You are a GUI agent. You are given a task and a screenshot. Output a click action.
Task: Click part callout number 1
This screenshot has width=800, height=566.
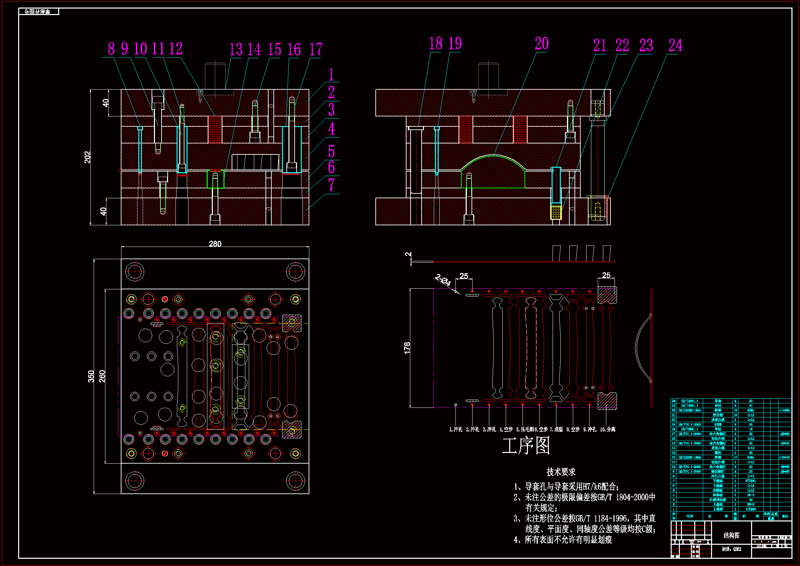tap(331, 75)
